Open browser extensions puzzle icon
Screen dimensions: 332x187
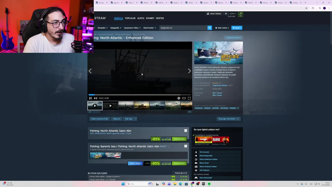click(313, 8)
